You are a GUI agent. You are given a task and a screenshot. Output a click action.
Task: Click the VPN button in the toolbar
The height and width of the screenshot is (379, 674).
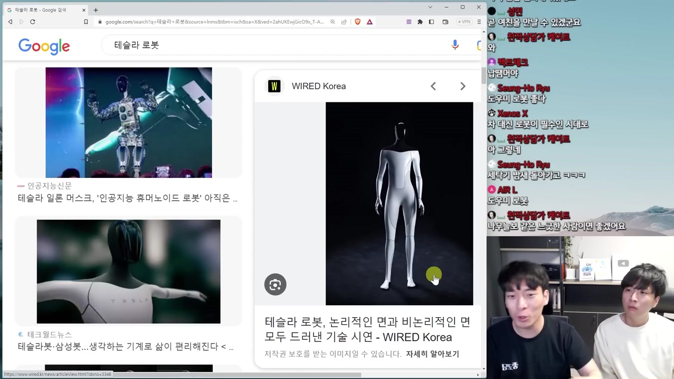tap(464, 22)
